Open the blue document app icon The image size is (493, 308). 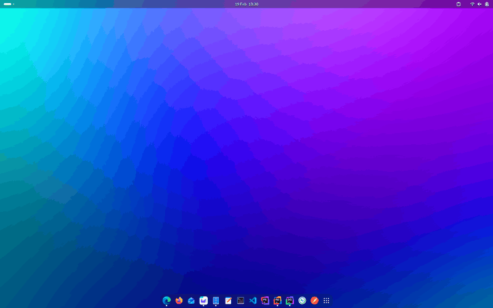[x=216, y=300]
